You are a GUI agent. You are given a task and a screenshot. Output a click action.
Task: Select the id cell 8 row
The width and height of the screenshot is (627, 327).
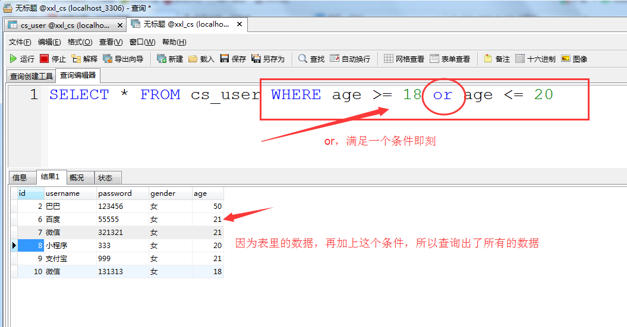31,246
